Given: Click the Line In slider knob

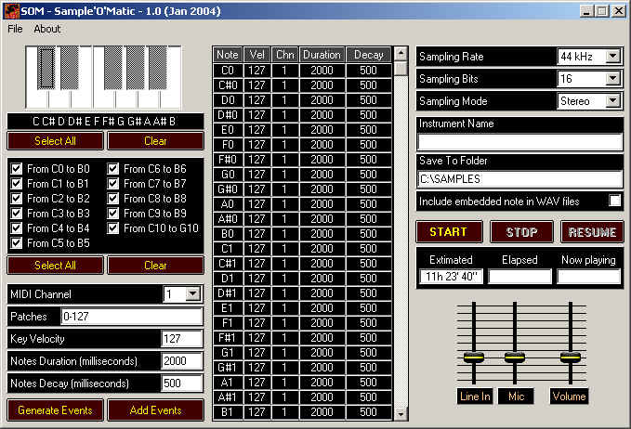Looking at the screenshot, I should (474, 357).
